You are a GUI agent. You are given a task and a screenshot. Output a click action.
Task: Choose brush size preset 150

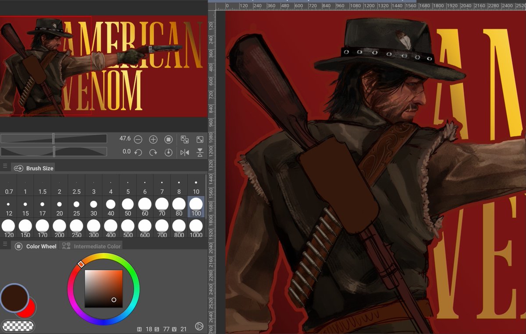(x=25, y=228)
